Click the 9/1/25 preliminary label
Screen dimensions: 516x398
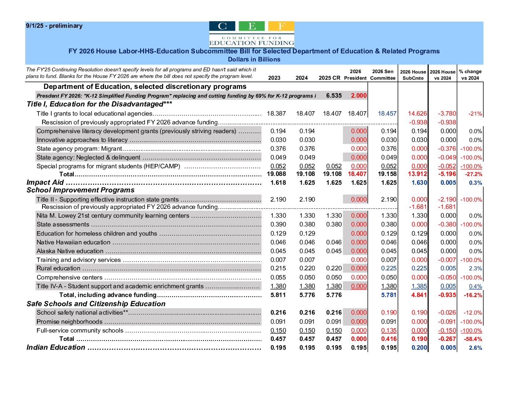tap(54, 26)
